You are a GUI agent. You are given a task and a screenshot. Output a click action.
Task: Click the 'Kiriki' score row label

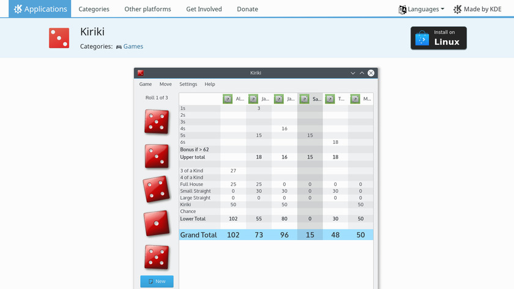point(185,205)
